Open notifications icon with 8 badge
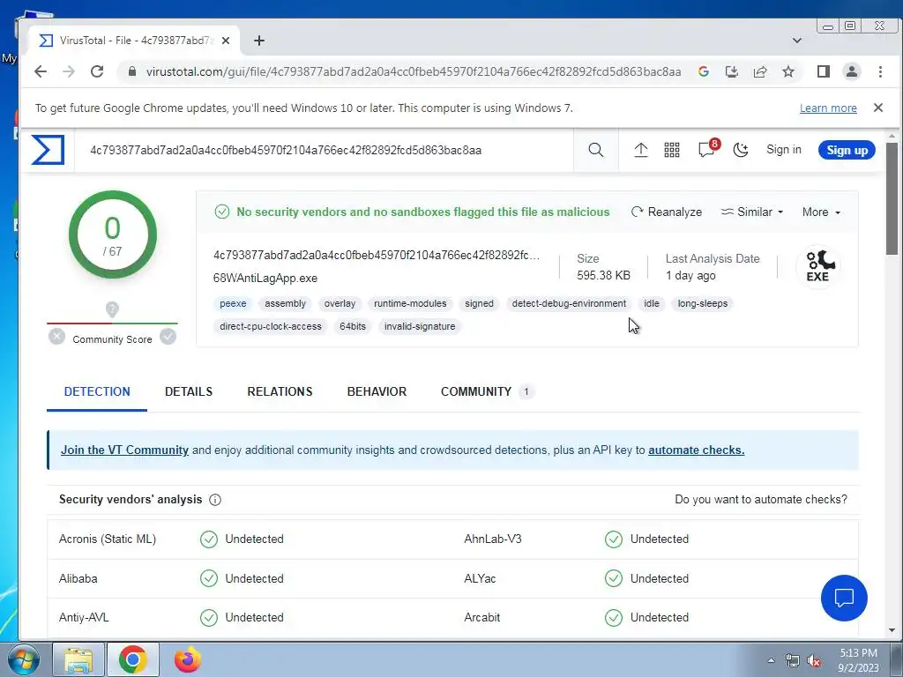This screenshot has height=677, width=903. coord(708,149)
